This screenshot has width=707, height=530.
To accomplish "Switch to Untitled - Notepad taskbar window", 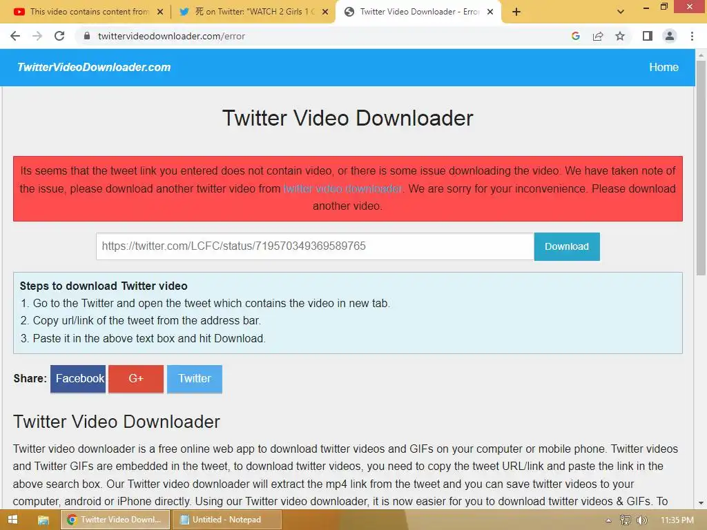I will 226,520.
